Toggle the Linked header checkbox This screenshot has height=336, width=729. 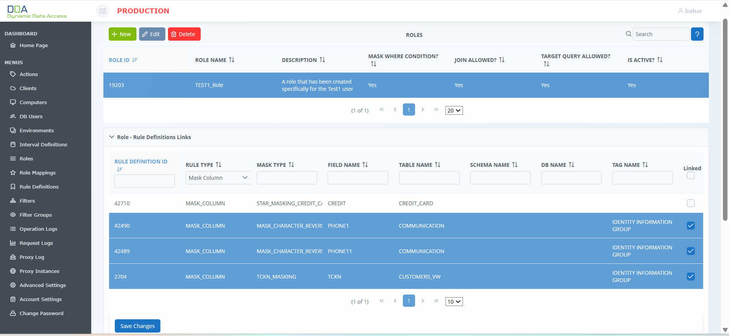click(691, 176)
